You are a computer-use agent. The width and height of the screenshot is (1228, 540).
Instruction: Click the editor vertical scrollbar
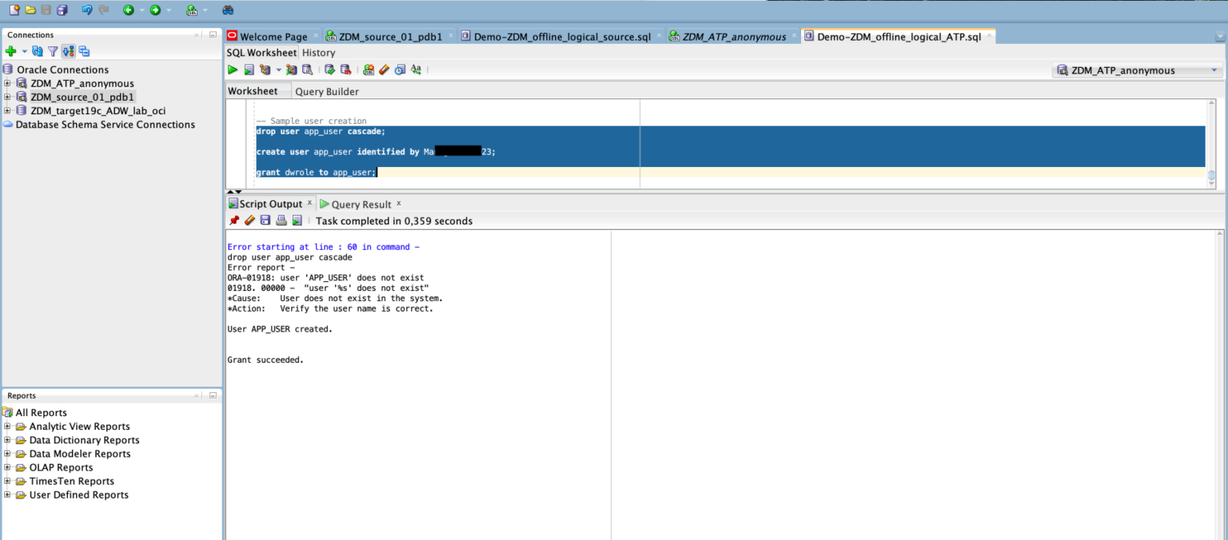point(1211,176)
